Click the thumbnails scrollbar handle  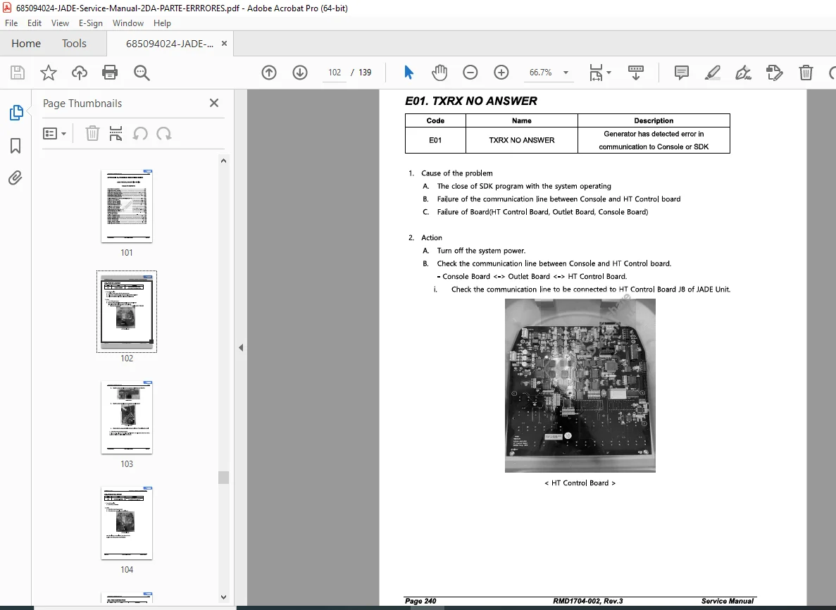pos(224,478)
